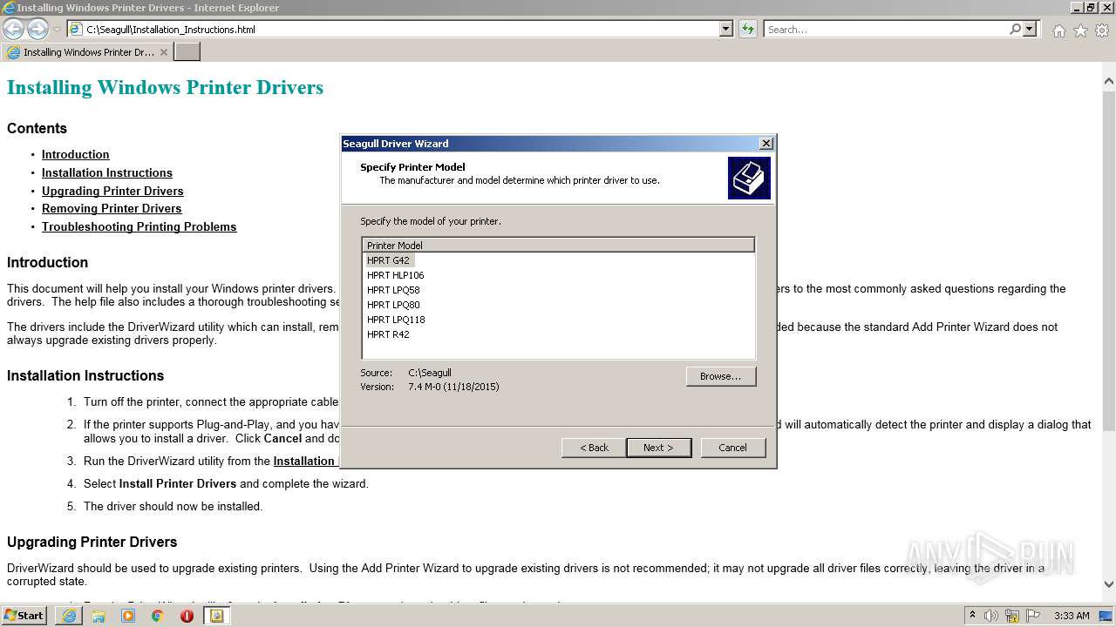The image size is (1116, 627).
Task: Open the media player taskbar icon
Action: 128,616
